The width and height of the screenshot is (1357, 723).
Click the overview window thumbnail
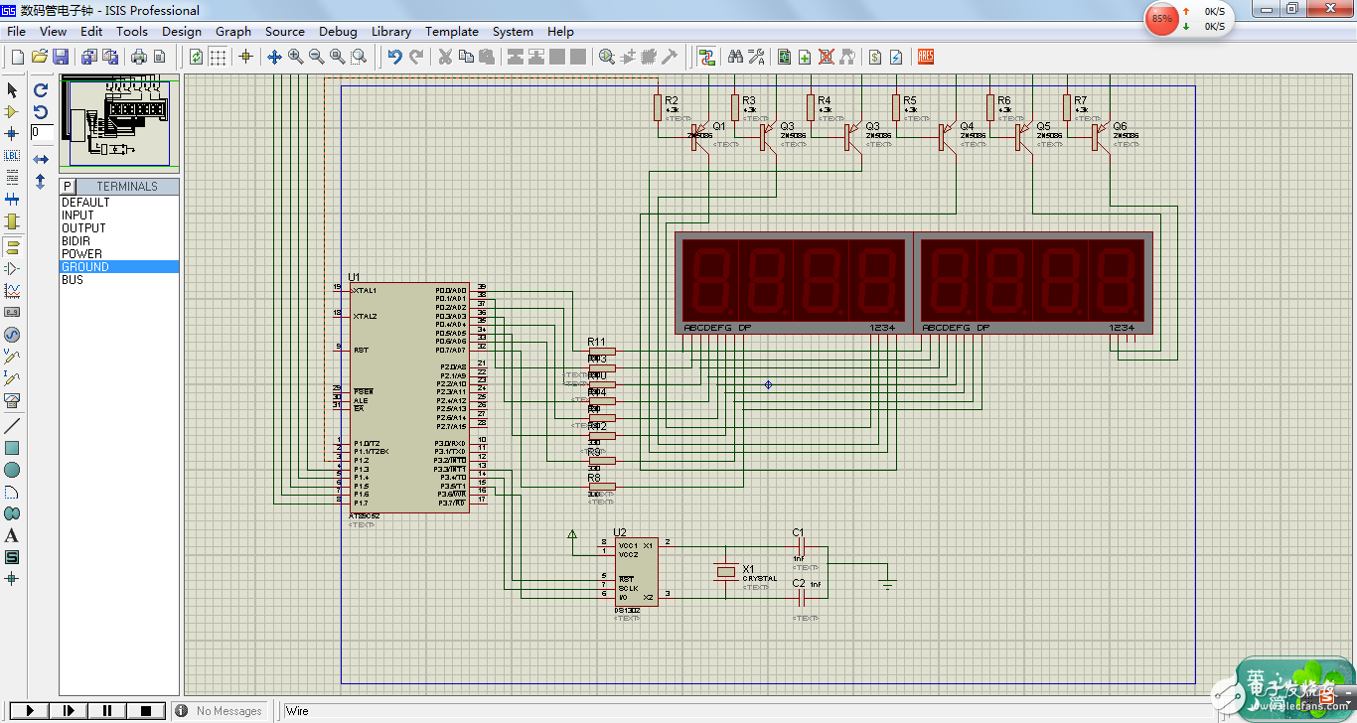(119, 123)
